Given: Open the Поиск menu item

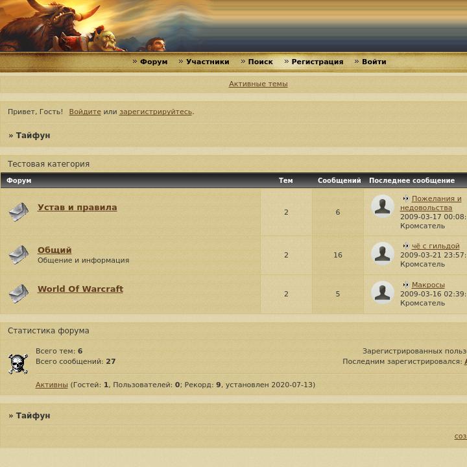Looking at the screenshot, I should [260, 62].
